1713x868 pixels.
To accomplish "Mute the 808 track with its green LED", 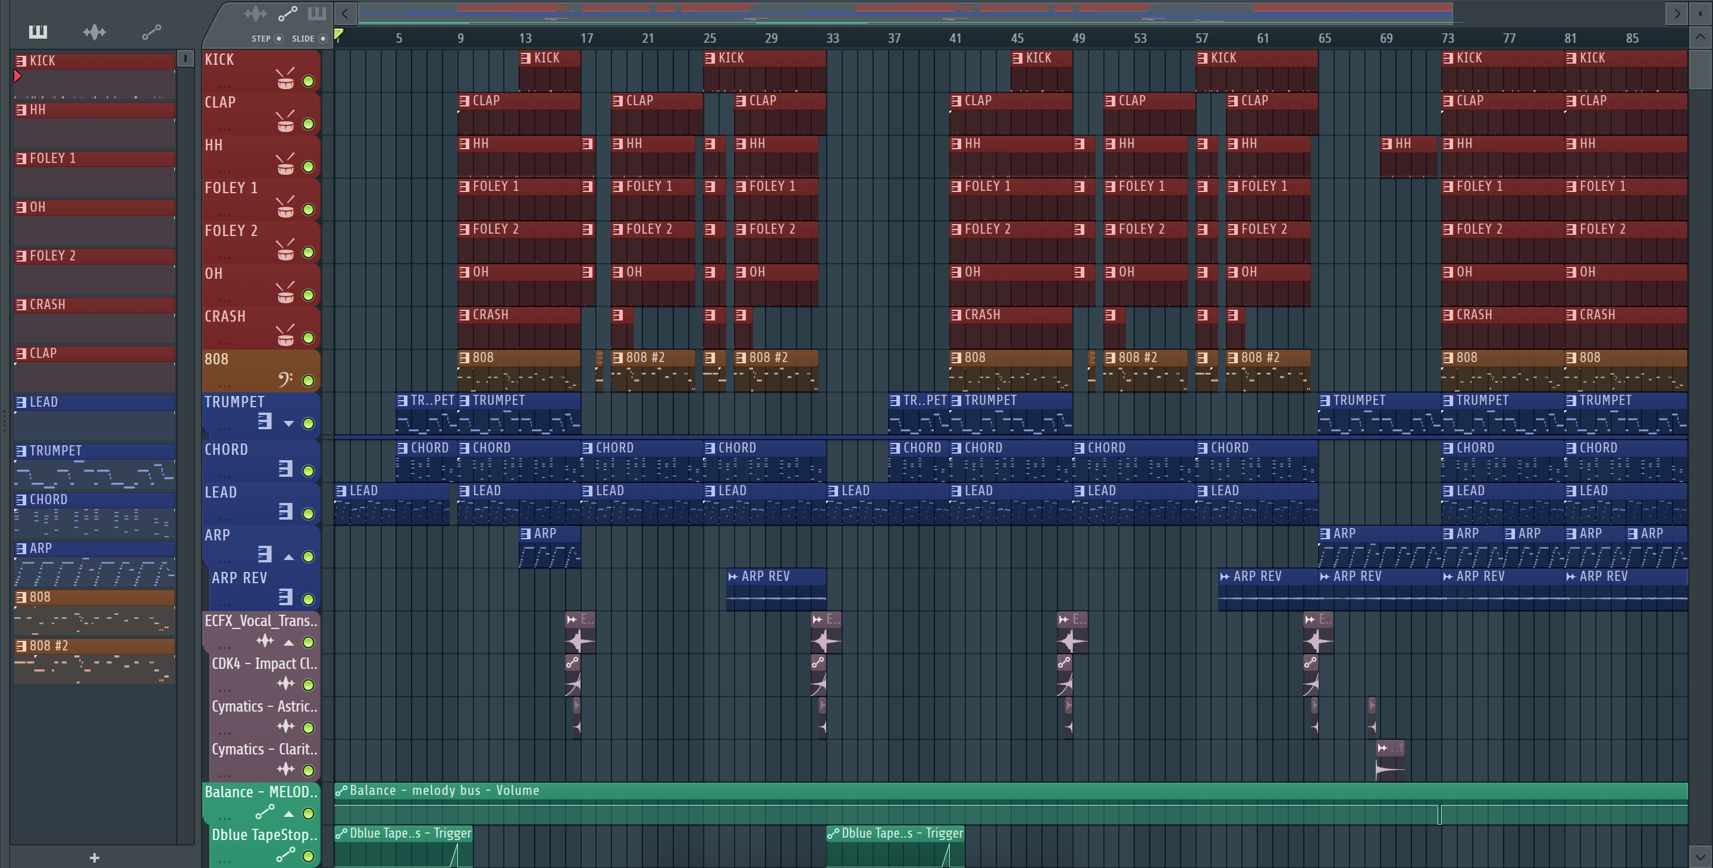I will pyautogui.click(x=309, y=381).
